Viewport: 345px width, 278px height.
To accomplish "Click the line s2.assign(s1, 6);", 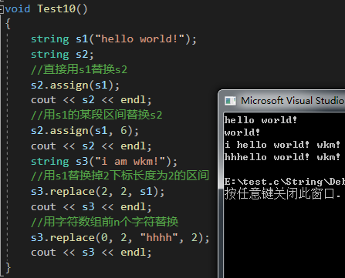I will pos(85,131).
